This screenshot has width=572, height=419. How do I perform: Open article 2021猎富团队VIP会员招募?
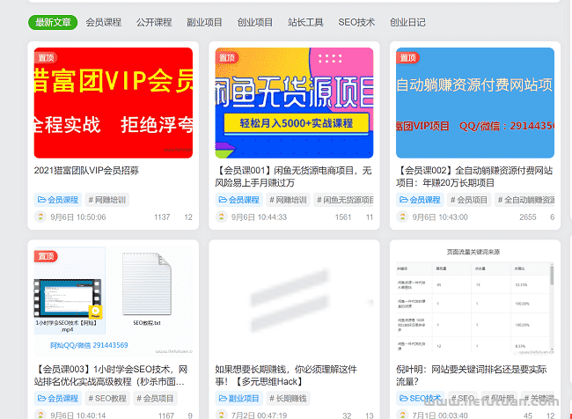[86, 170]
